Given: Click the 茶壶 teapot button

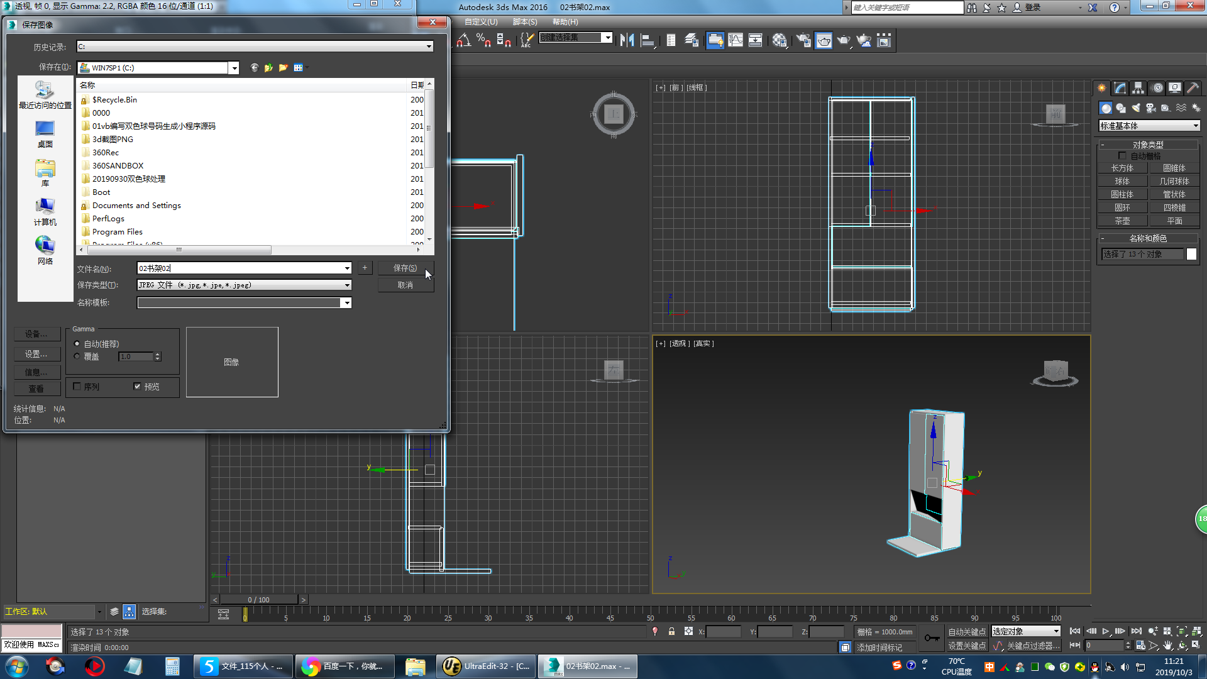Looking at the screenshot, I should tap(1122, 221).
